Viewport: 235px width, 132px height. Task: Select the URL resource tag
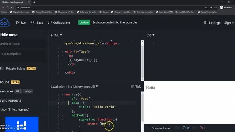(x=18, y=91)
